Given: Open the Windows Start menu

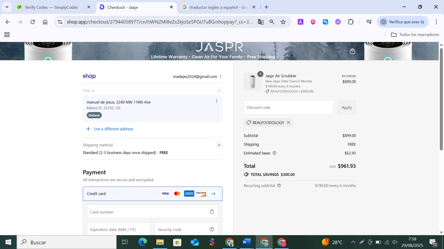Looking at the screenshot, I should 8,242.
